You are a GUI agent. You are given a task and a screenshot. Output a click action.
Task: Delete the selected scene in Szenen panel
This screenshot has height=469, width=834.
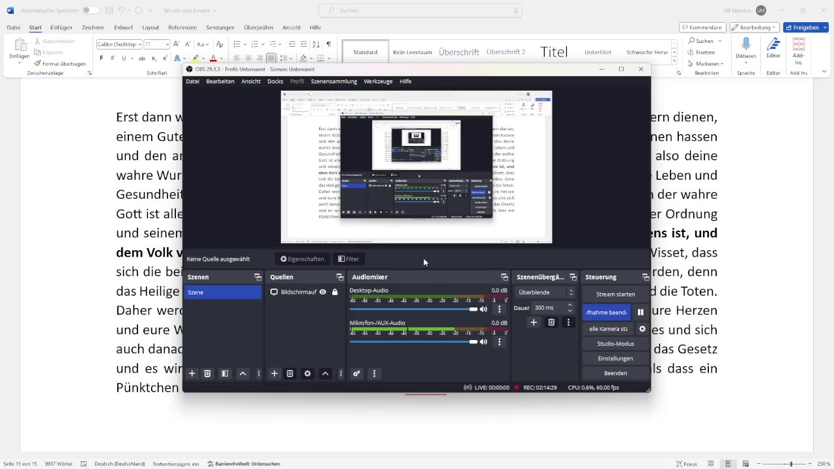tap(207, 373)
